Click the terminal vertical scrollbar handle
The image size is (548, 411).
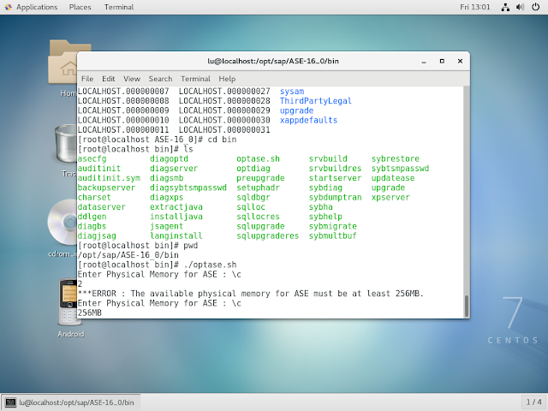click(x=466, y=306)
